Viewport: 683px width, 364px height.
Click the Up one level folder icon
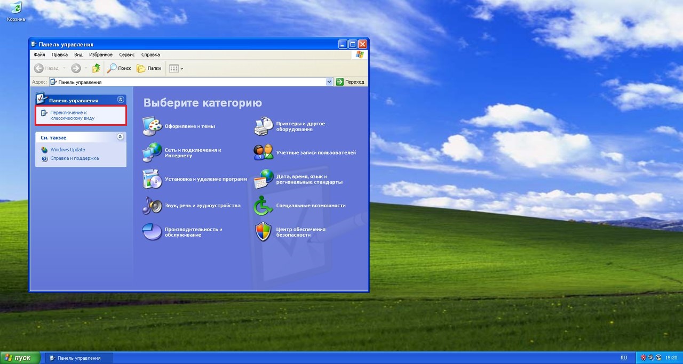click(x=96, y=68)
